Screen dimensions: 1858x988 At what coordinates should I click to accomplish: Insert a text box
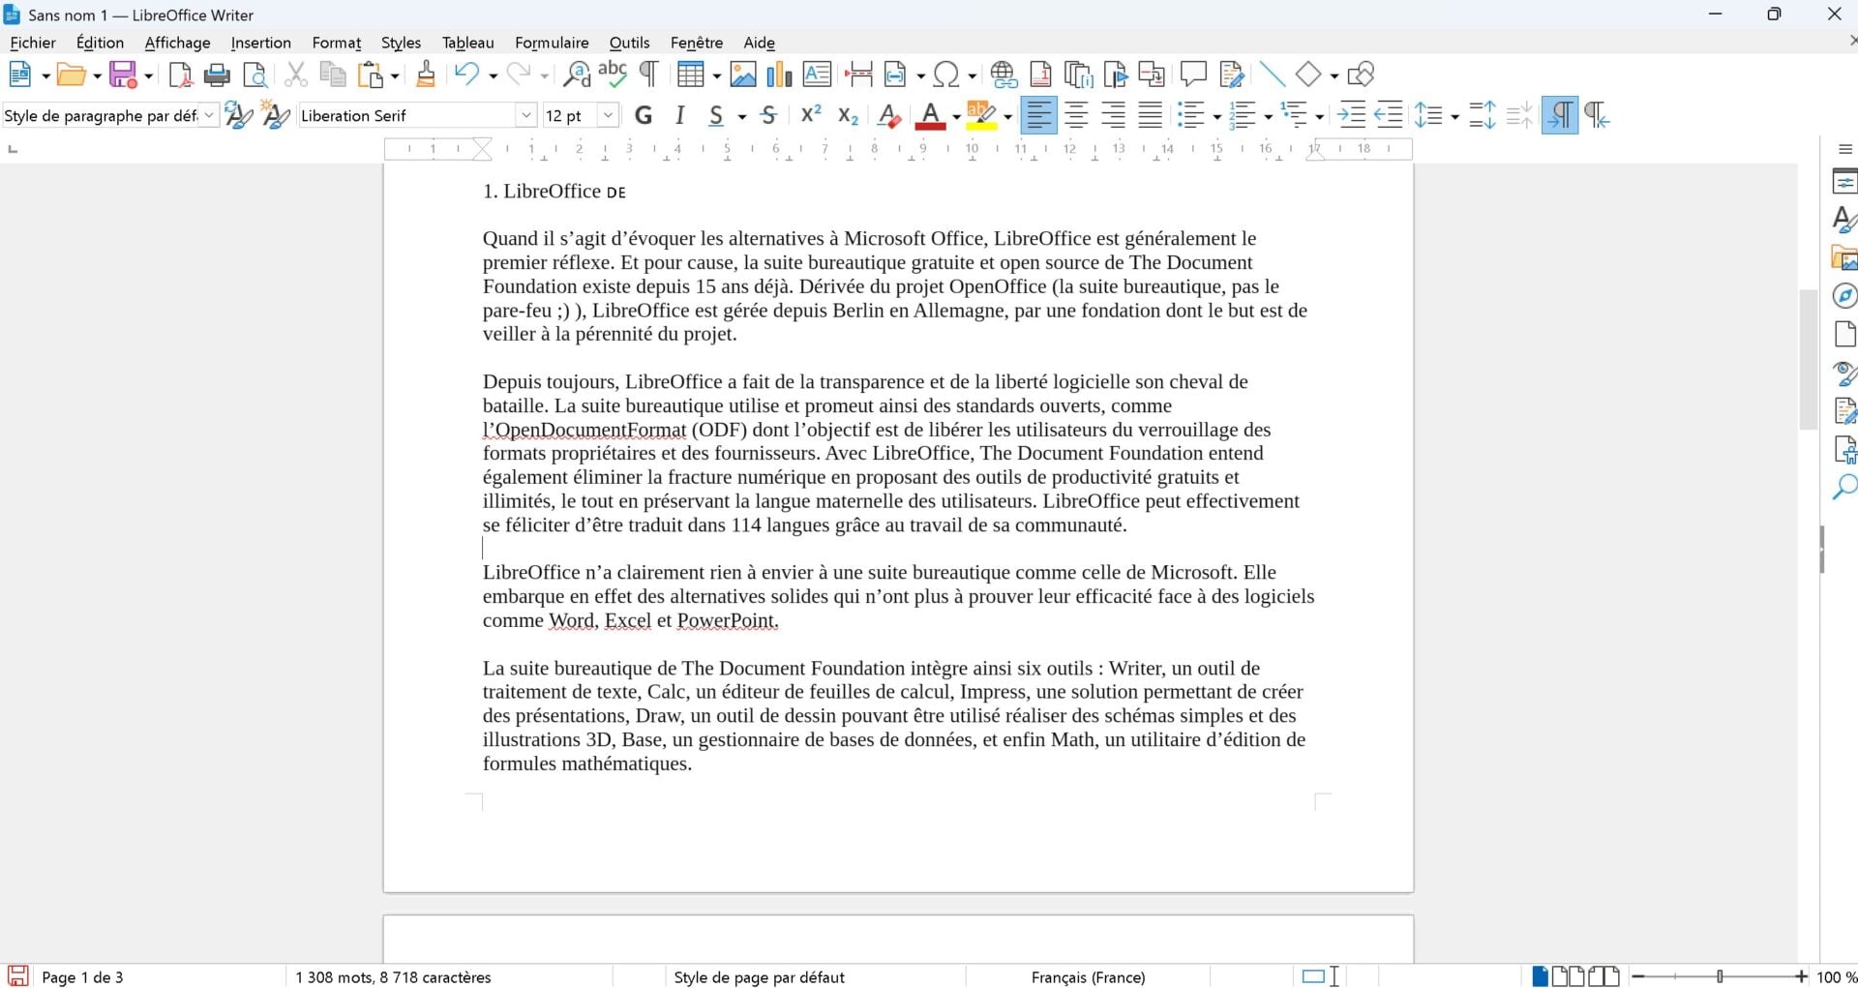pos(817,75)
